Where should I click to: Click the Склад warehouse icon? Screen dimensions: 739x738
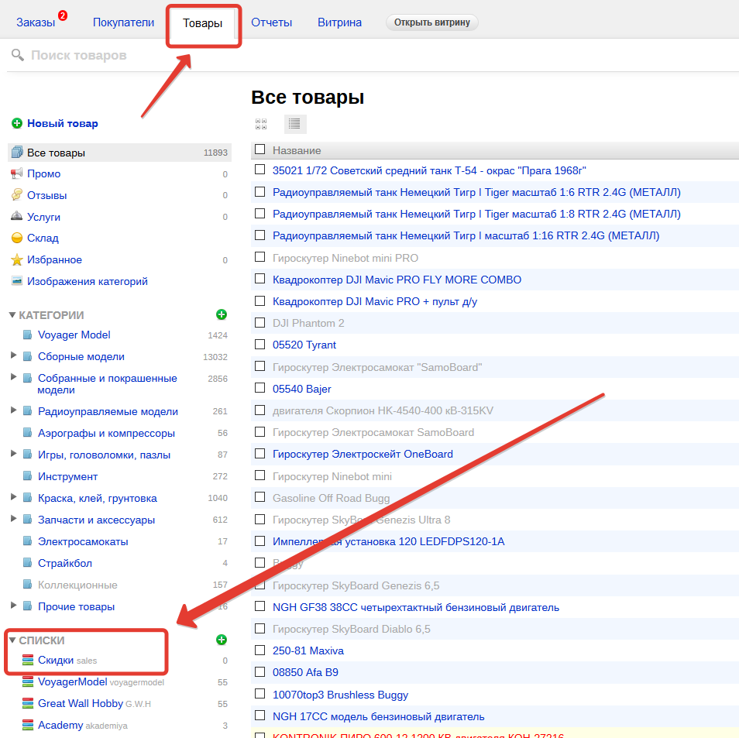click(x=17, y=239)
